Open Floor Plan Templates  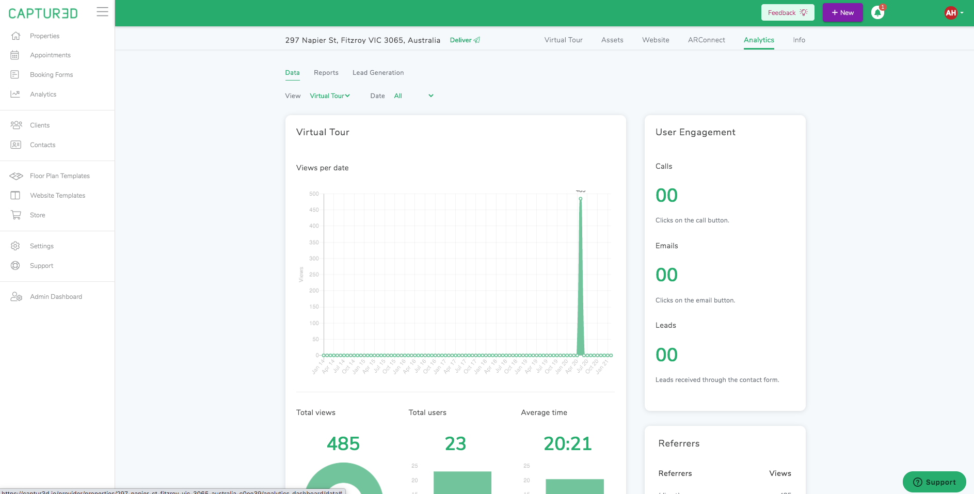coord(60,176)
